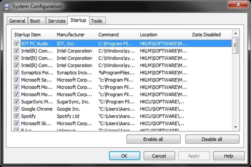Click the Synaptics Inco... manufacturer cell

point(74,72)
